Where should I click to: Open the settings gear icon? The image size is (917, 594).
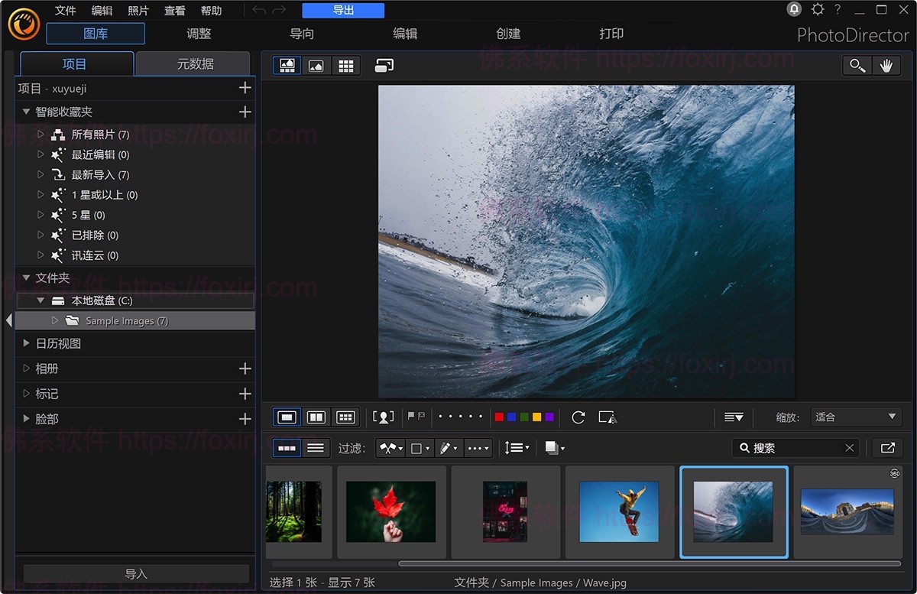click(x=818, y=10)
